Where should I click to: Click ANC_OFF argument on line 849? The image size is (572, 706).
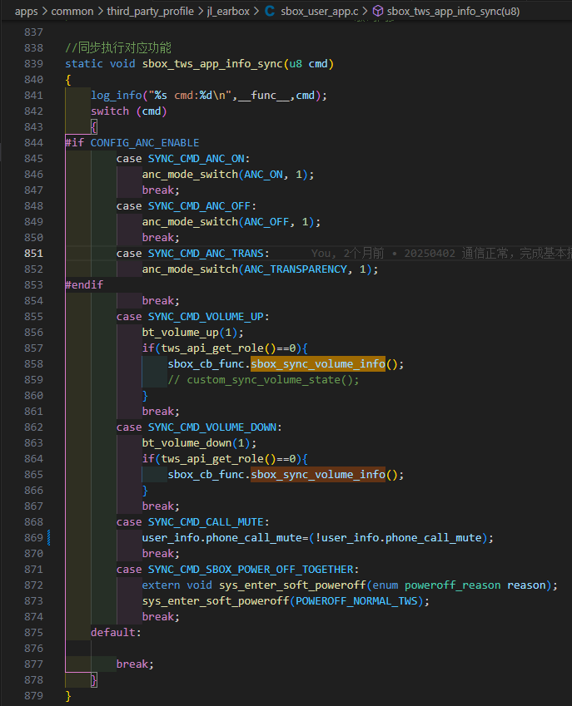266,222
